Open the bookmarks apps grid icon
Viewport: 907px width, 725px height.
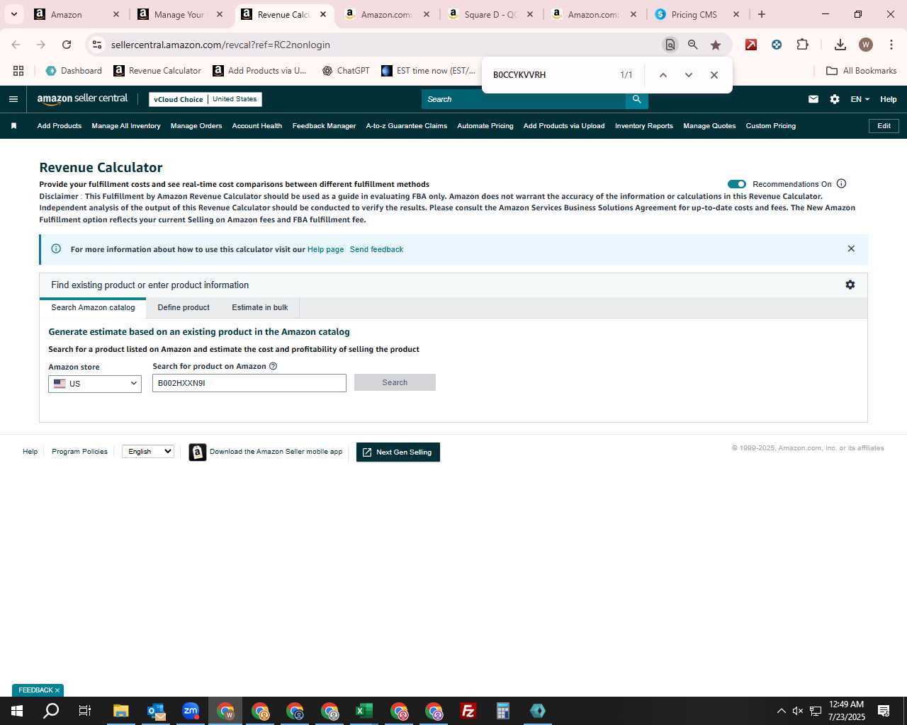coord(18,71)
